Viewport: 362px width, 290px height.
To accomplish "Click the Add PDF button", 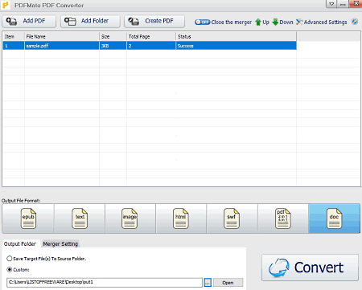I will coord(29,21).
